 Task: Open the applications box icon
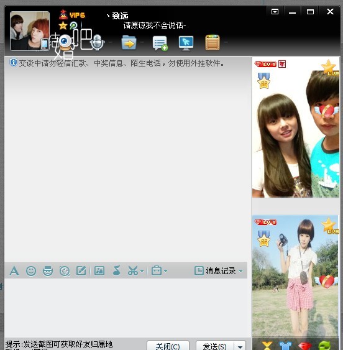click(213, 42)
